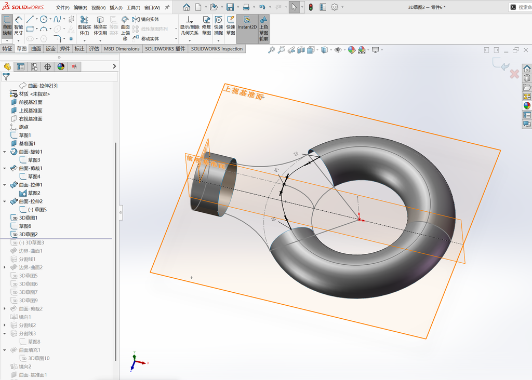Click the red X cancel sketch corner button
Image resolution: width=532 pixels, height=380 pixels.
[514, 74]
